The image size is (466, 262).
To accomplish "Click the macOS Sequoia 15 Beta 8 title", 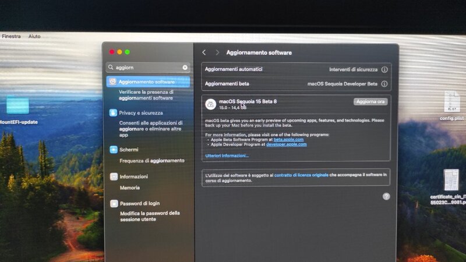I will point(248,101).
